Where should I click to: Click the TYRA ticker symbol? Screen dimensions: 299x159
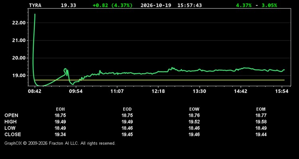(x=35, y=5)
